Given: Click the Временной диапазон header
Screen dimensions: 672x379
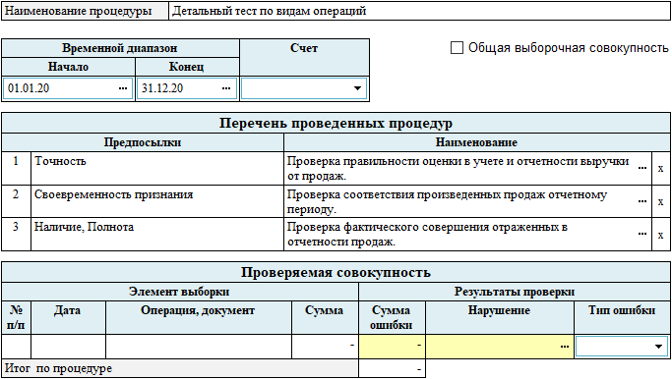Looking at the screenshot, I should click(x=120, y=48).
